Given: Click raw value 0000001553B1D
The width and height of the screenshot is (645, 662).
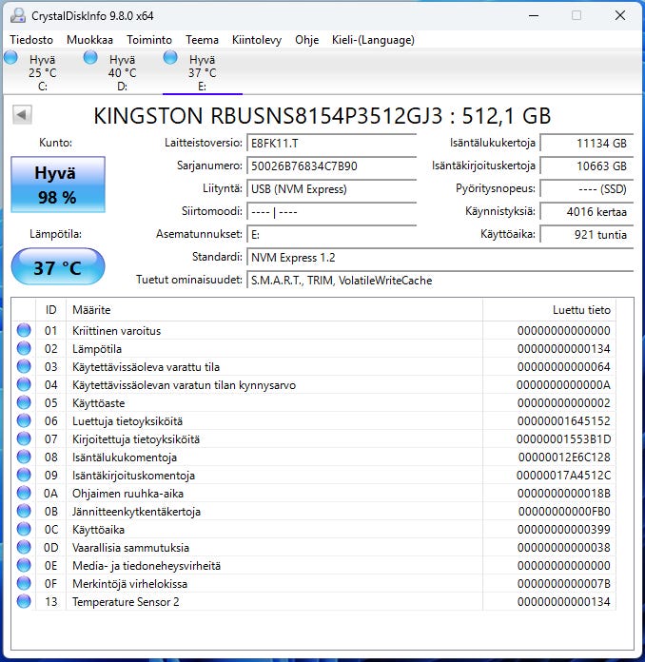Looking at the screenshot, I should coord(564,439).
